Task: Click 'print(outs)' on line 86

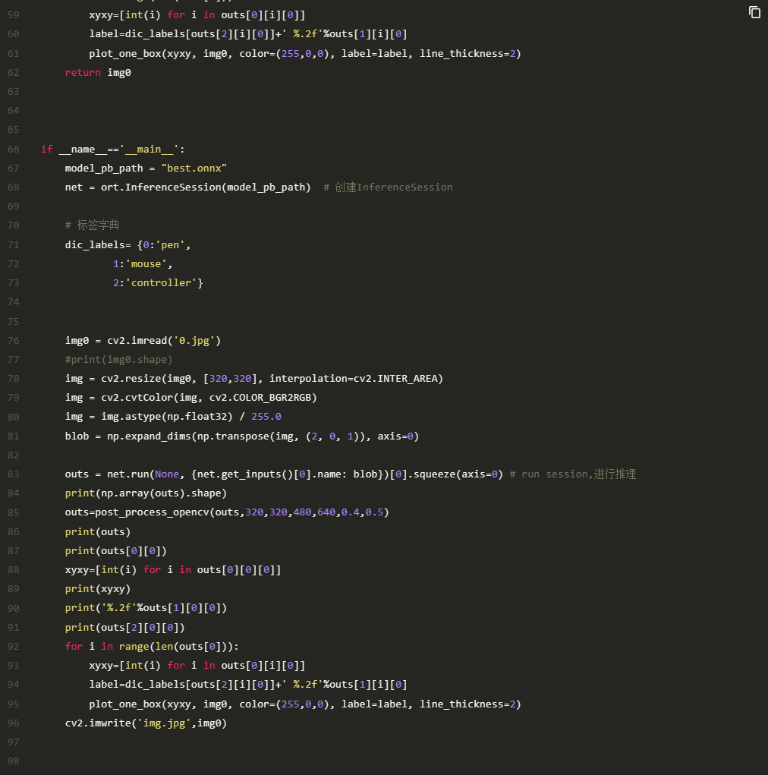Action: pyautogui.click(x=98, y=532)
